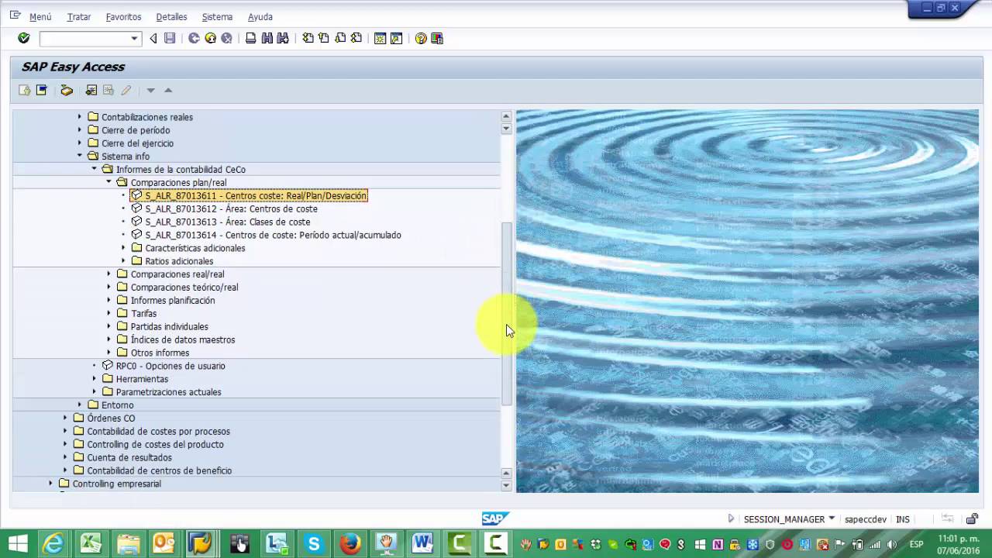The height and width of the screenshot is (558, 992).
Task: Expand the Tarifas folder
Action: (x=108, y=313)
